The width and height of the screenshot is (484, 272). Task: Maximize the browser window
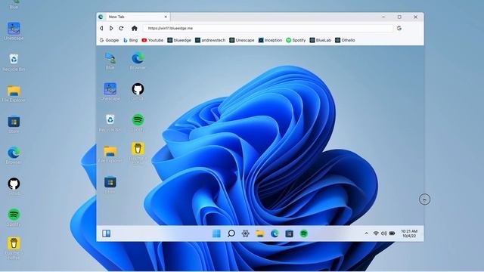click(x=399, y=17)
